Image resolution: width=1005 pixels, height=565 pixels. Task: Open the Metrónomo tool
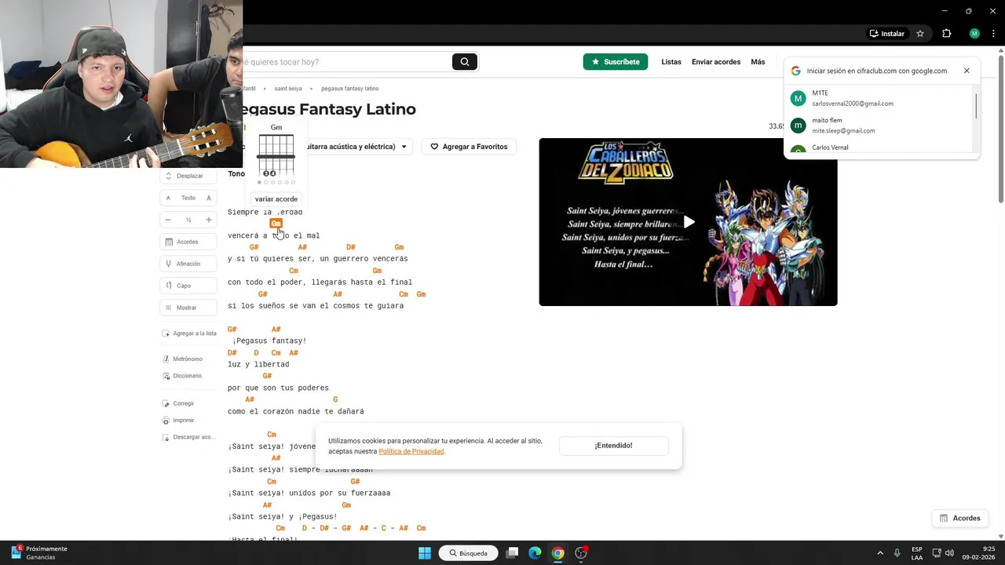pyautogui.click(x=182, y=359)
